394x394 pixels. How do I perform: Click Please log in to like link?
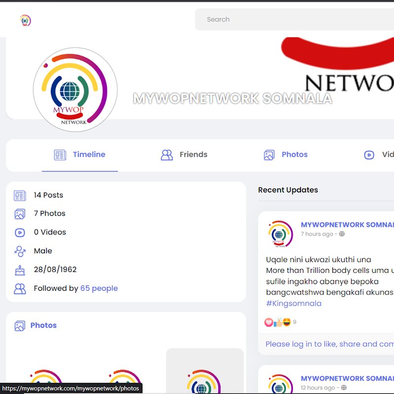(329, 344)
